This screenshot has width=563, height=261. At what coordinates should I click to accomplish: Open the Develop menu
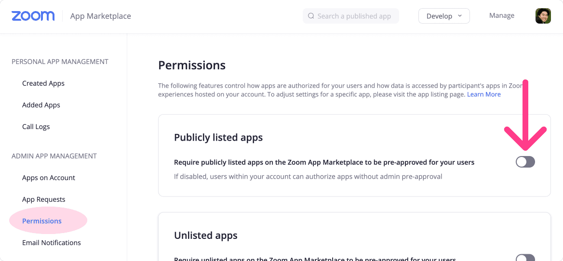444,16
